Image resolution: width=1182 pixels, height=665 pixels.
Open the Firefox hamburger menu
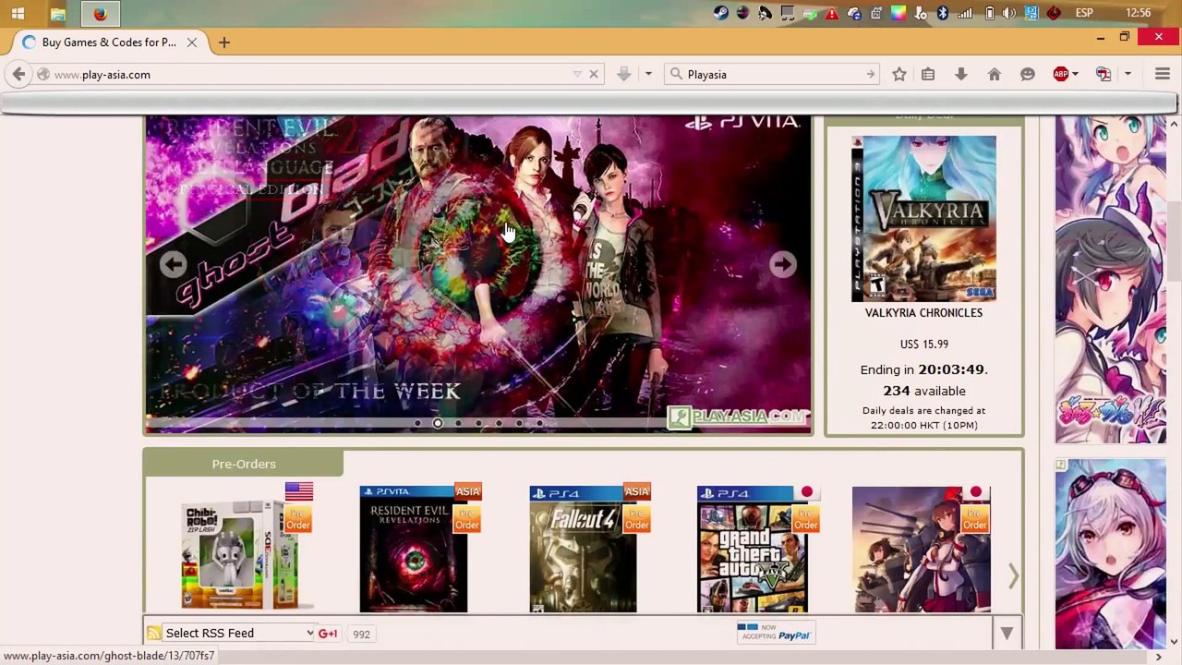pyautogui.click(x=1163, y=74)
